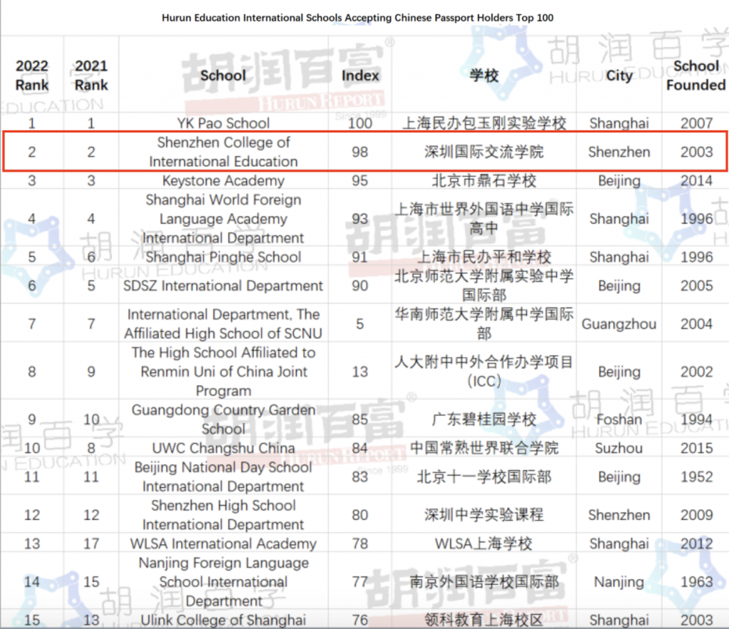Select 'Renmin Uni of China Joint Program' cell
The width and height of the screenshot is (729, 629).
click(223, 372)
